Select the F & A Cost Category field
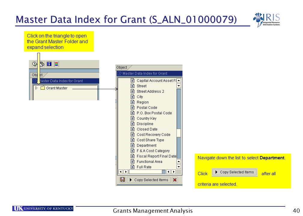The width and height of the screenshot is (303, 216). (153, 151)
